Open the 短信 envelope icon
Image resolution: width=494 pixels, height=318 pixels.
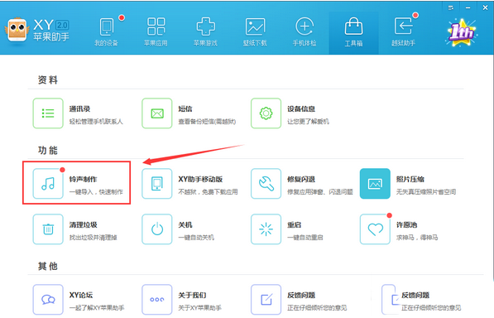click(157, 113)
